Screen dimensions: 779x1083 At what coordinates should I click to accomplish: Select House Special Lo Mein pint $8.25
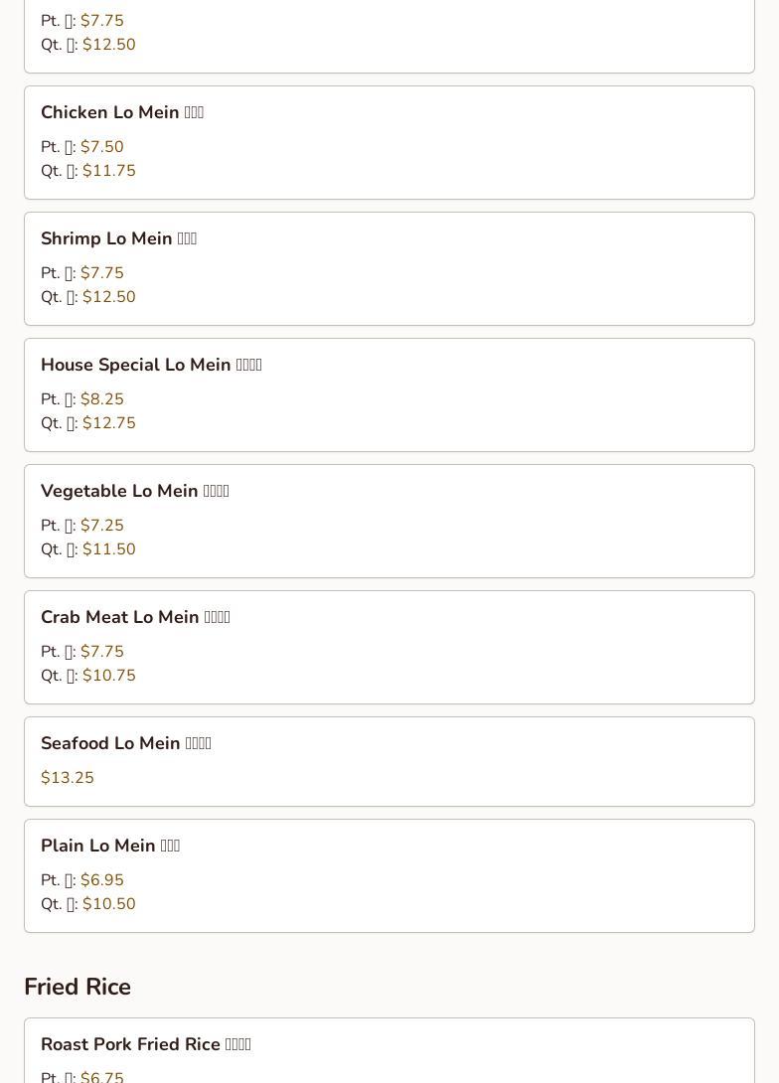click(101, 399)
